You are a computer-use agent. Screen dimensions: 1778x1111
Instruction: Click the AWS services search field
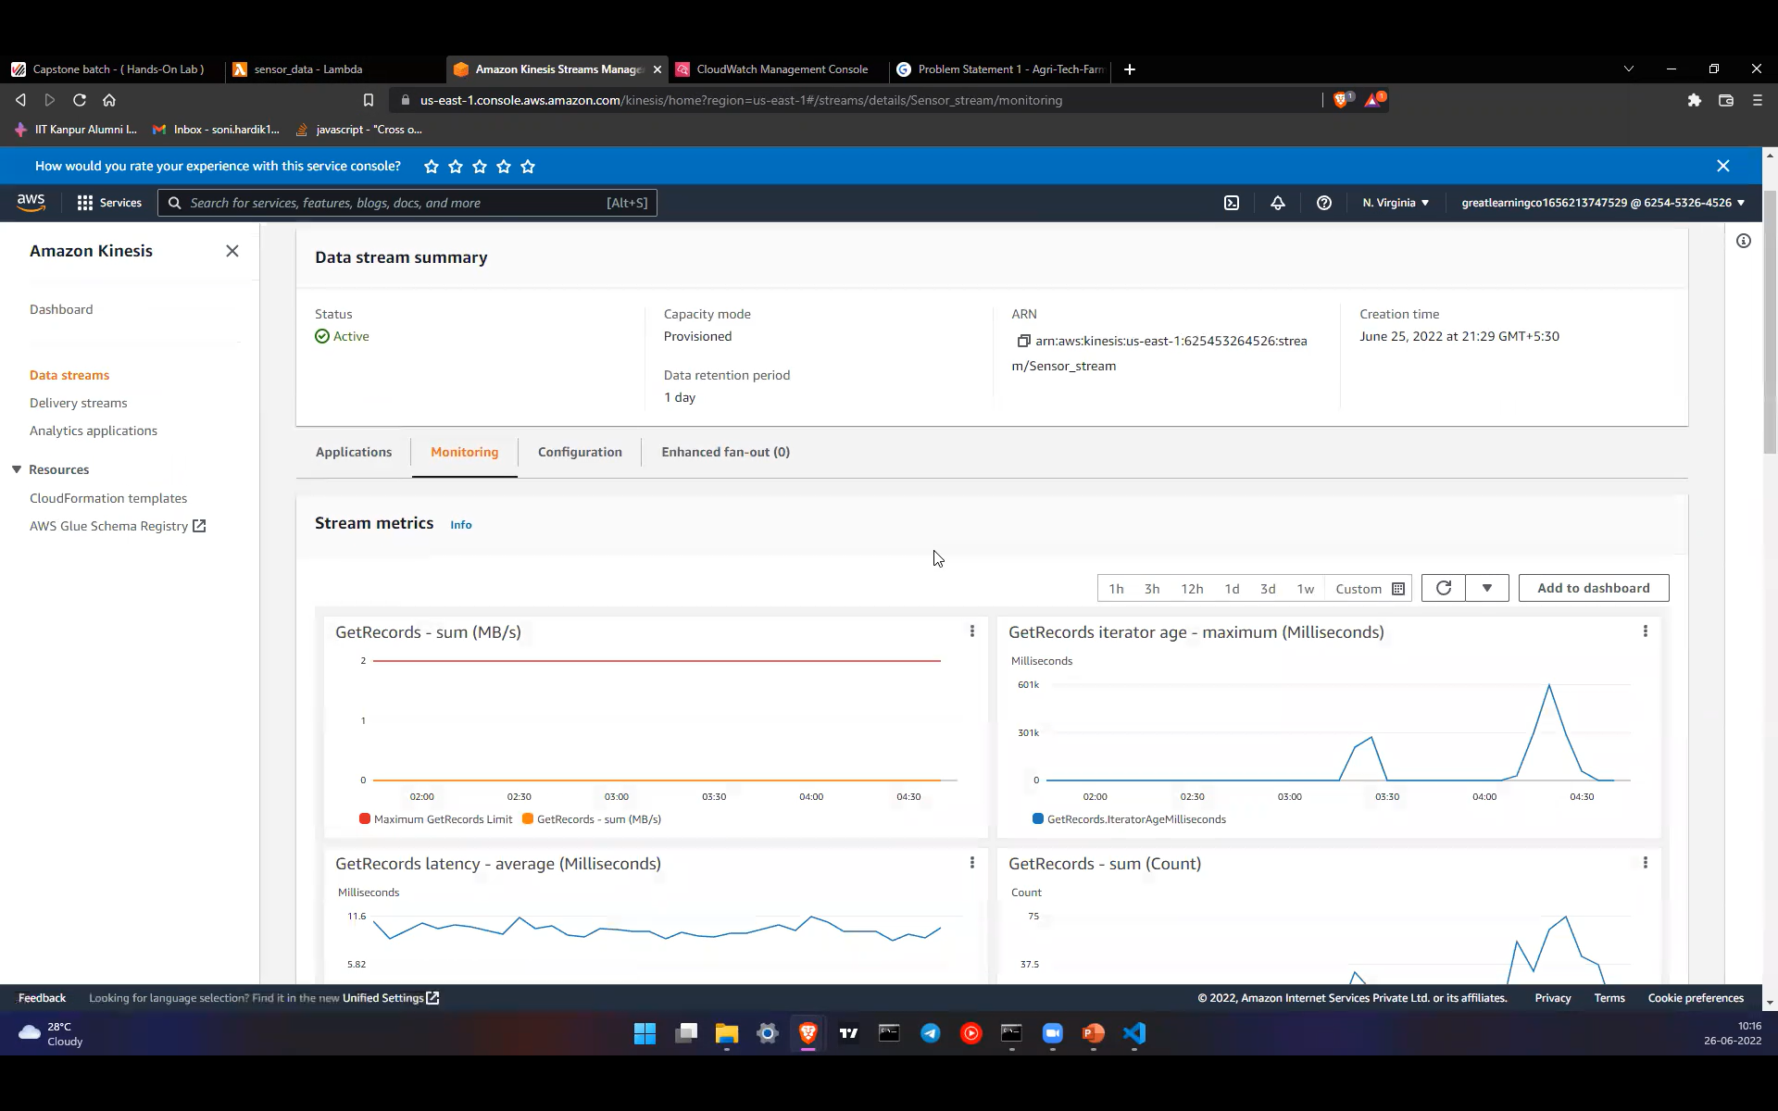tap(407, 203)
